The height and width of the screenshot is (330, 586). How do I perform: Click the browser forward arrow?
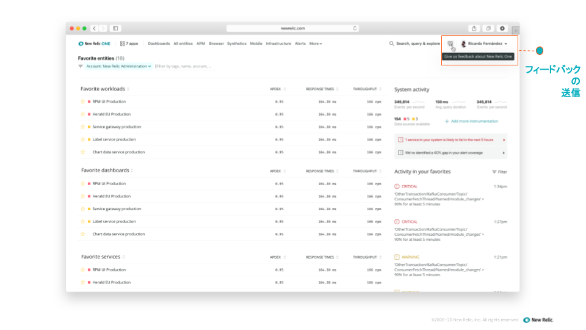103,29
